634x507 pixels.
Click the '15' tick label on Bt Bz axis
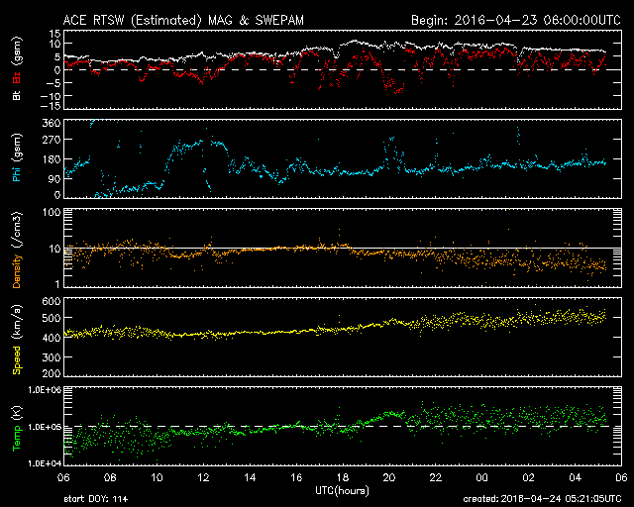pos(55,34)
